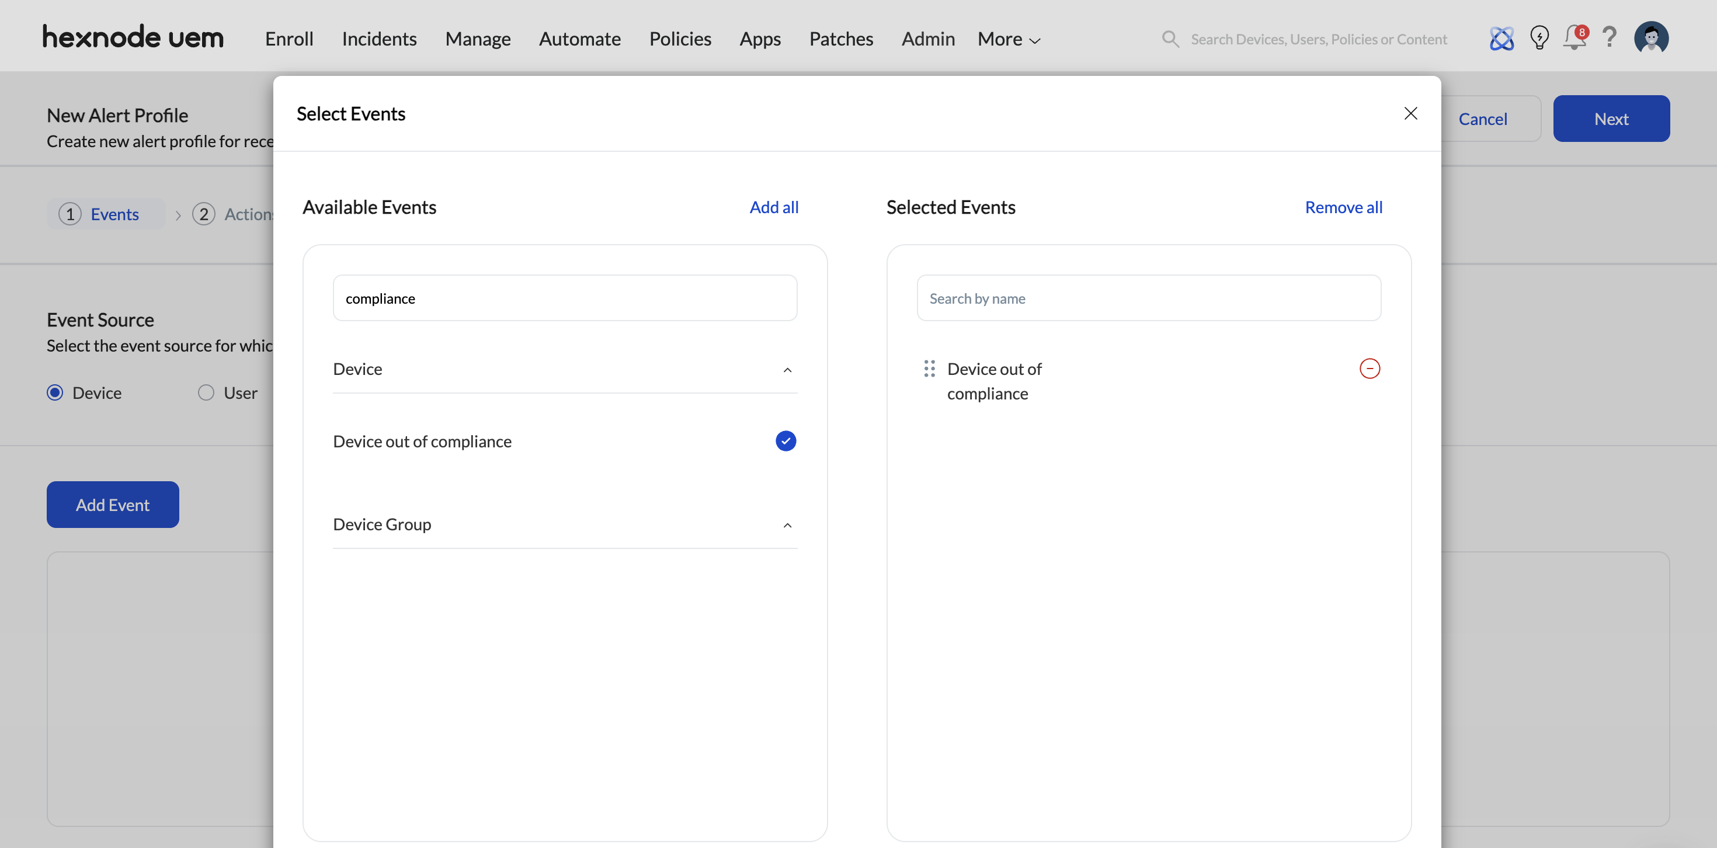Click the help question mark icon
Image resolution: width=1717 pixels, height=848 pixels.
[x=1610, y=38]
